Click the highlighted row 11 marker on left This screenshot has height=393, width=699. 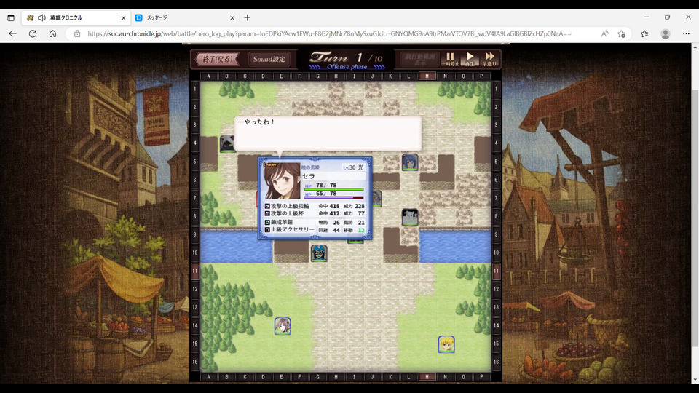(x=195, y=271)
